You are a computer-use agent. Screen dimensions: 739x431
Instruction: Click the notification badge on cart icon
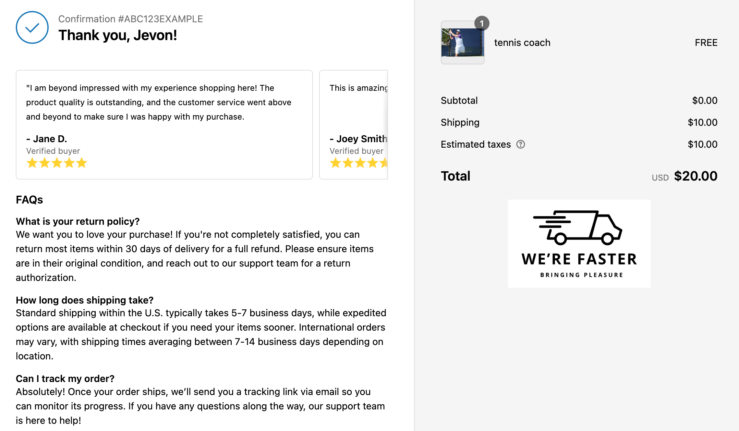click(x=481, y=24)
